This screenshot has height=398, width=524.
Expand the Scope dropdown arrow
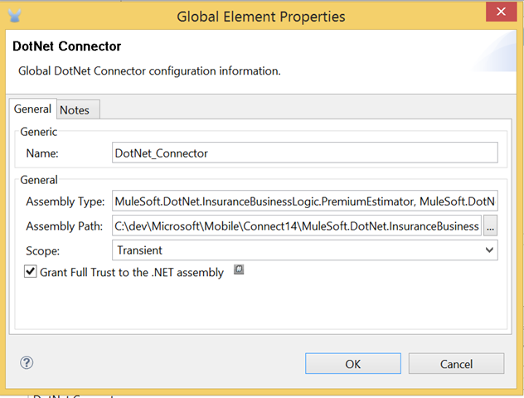489,250
